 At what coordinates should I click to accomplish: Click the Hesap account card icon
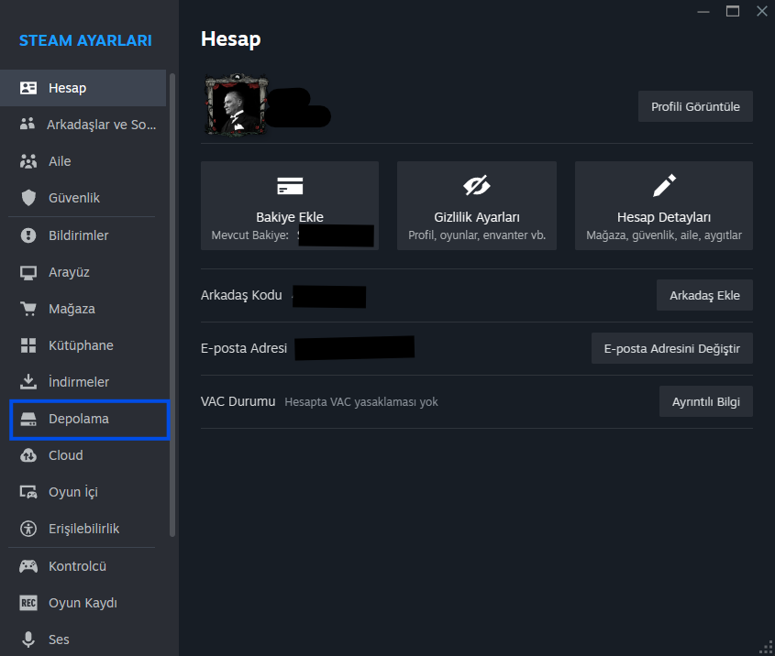coord(28,88)
